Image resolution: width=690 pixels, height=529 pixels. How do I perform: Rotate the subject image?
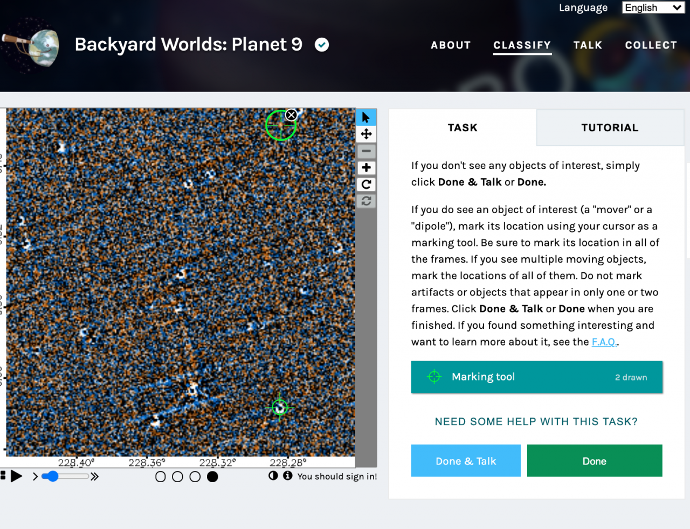366,185
